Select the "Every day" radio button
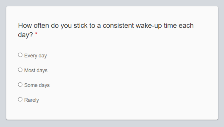This screenshot has width=224, height=127. pos(20,55)
